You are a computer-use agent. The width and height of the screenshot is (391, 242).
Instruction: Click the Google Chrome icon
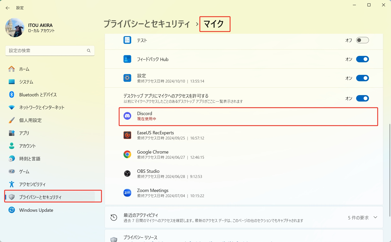[127, 154]
